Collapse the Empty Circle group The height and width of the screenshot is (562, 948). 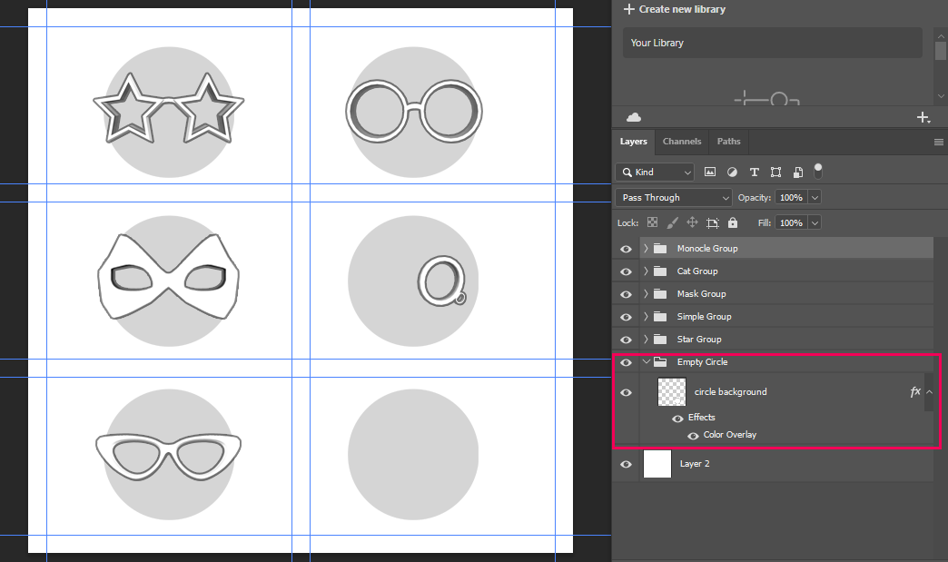coord(646,362)
